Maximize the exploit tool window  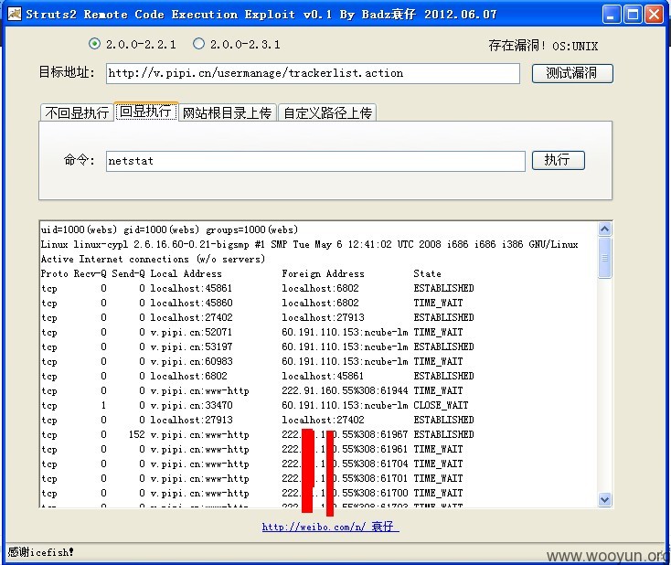pyautogui.click(x=633, y=15)
